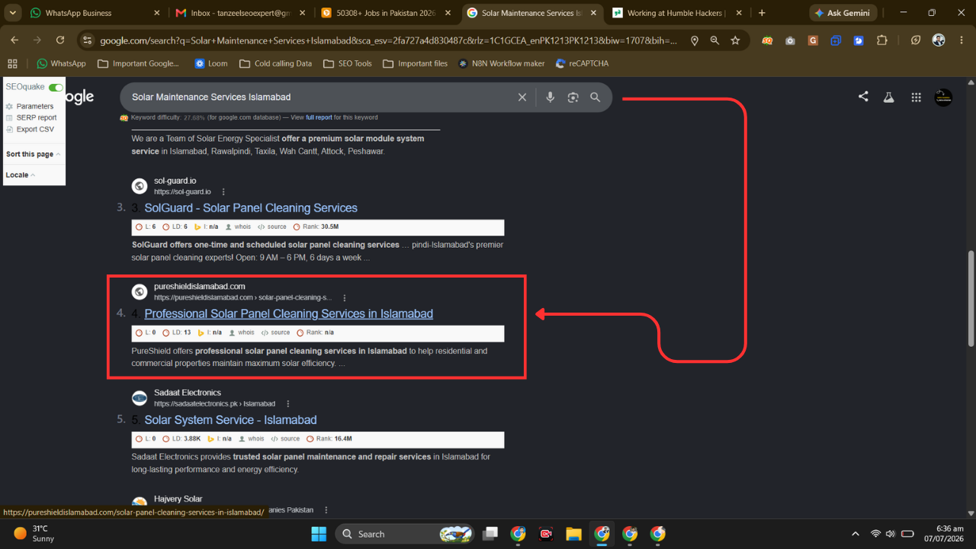Image resolution: width=976 pixels, height=549 pixels.
Task: Switch to the Gmail Inbox tab
Action: coord(241,13)
